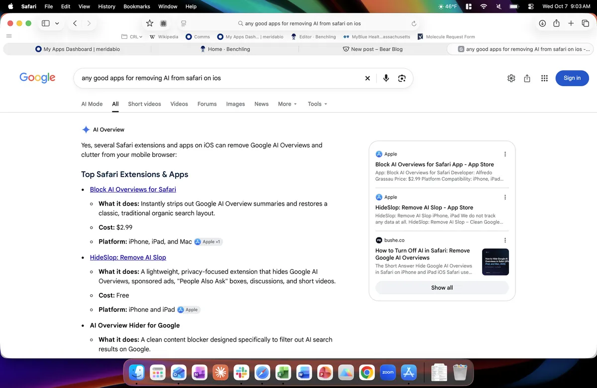Screen dimensions: 597x388
Task: Go back to the previous page
Action: 75,23
